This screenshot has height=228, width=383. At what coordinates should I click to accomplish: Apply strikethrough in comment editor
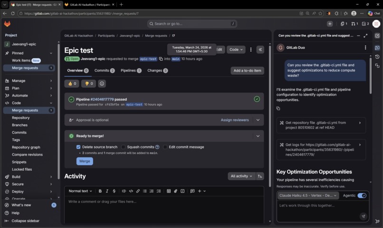(x=114, y=191)
